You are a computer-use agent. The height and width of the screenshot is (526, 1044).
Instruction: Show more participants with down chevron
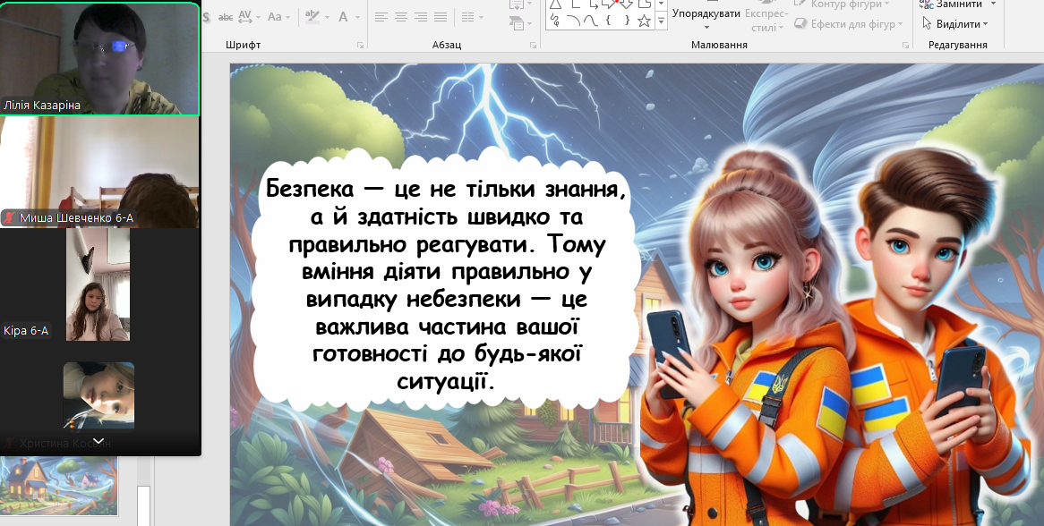point(98,441)
